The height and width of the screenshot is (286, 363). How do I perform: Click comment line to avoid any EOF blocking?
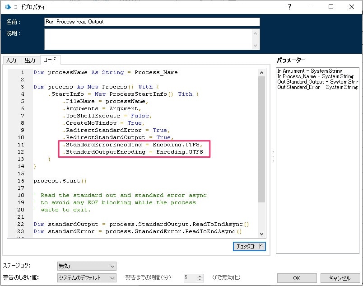tap(115, 202)
